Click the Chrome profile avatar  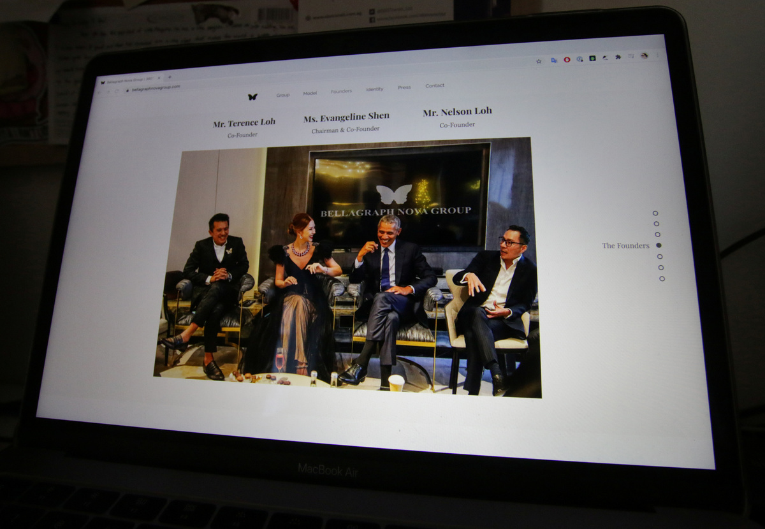[644, 56]
